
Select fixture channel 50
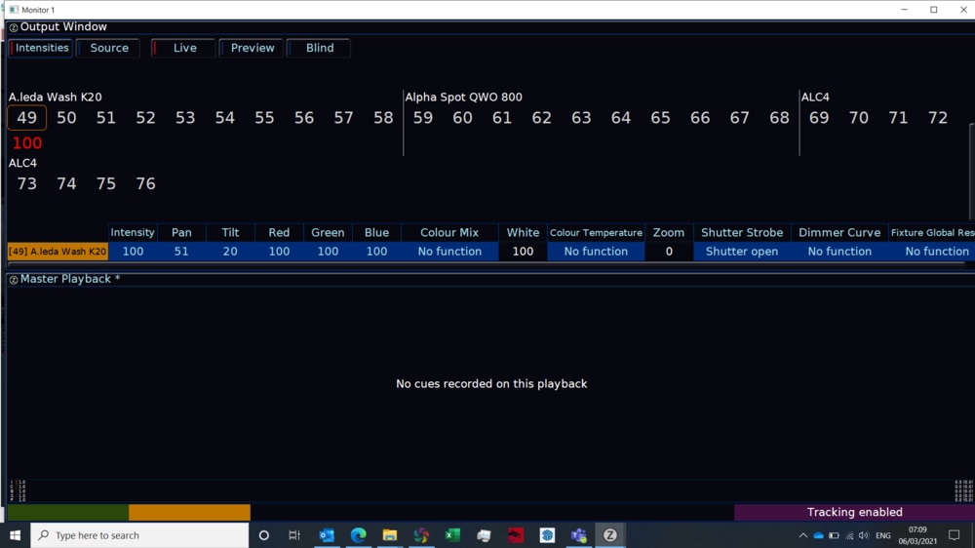click(x=66, y=118)
